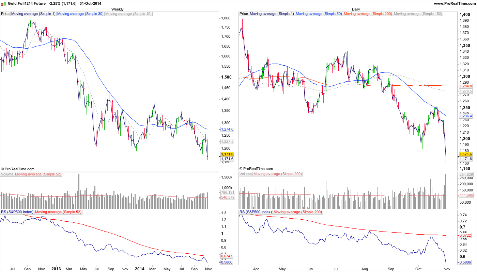Click 1,800 on the Weekly price axis
The image size is (477, 272).
(226, 18)
